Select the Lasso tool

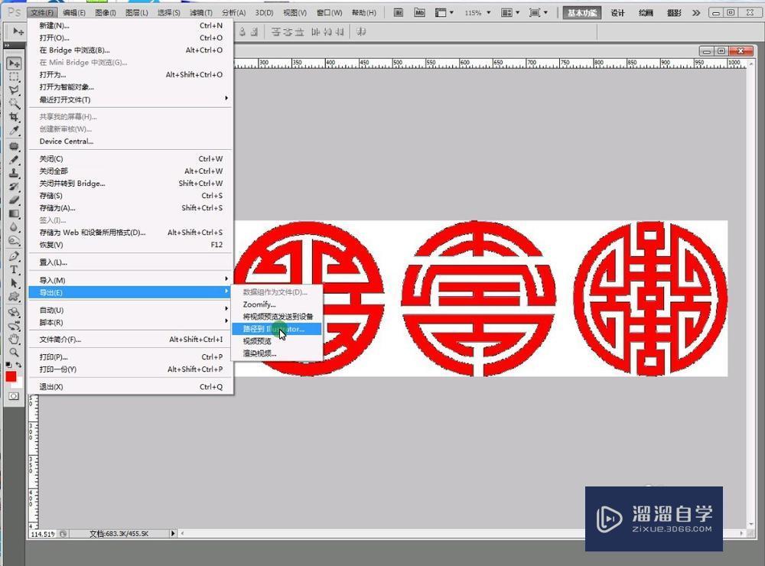tap(14, 89)
